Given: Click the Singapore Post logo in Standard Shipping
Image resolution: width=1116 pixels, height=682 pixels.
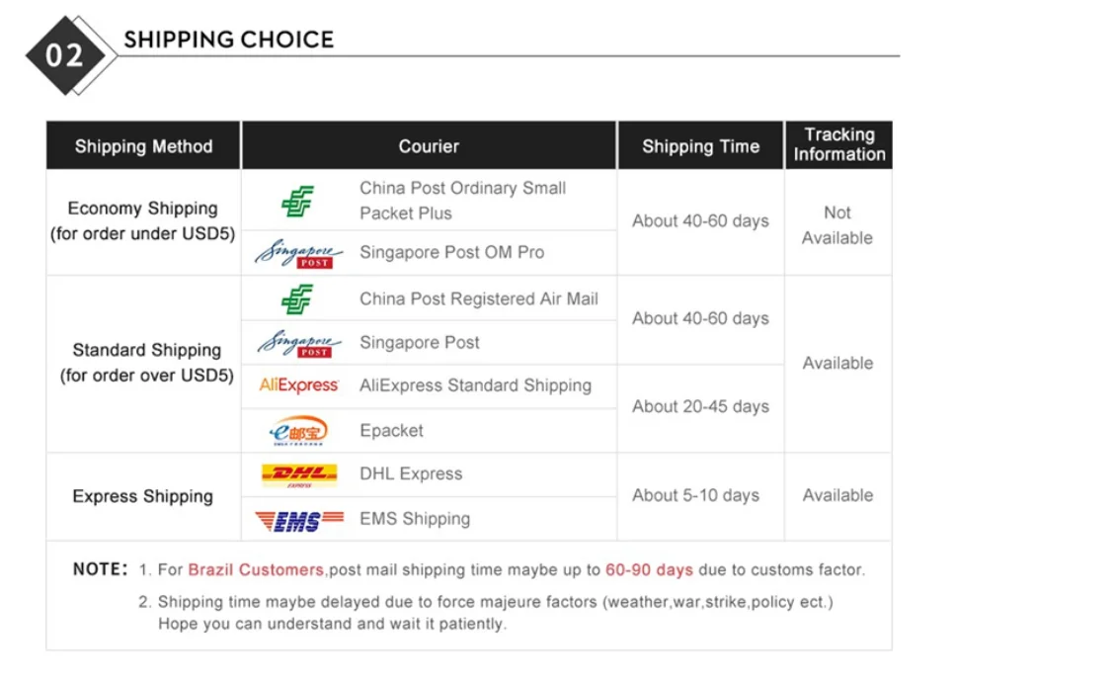Looking at the screenshot, I should click(x=299, y=344).
